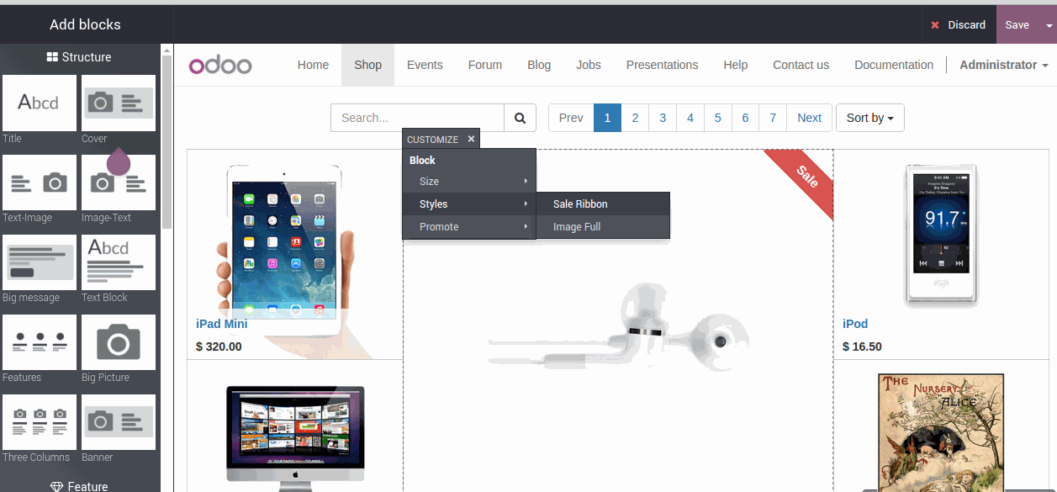The image size is (1057, 492).
Task: Expand the Save button dropdown arrow
Action: pyautogui.click(x=1049, y=25)
